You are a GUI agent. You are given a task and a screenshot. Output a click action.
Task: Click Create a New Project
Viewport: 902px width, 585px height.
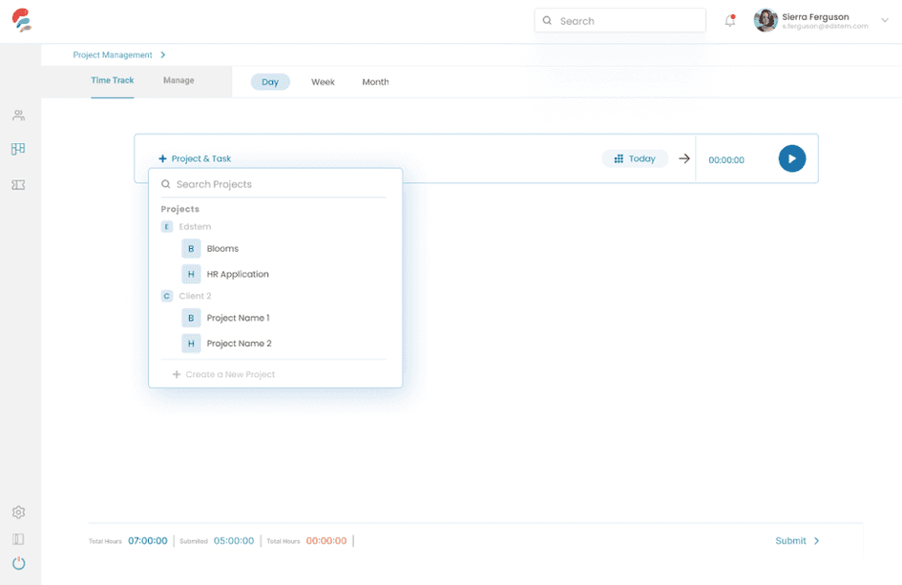pyautogui.click(x=229, y=373)
